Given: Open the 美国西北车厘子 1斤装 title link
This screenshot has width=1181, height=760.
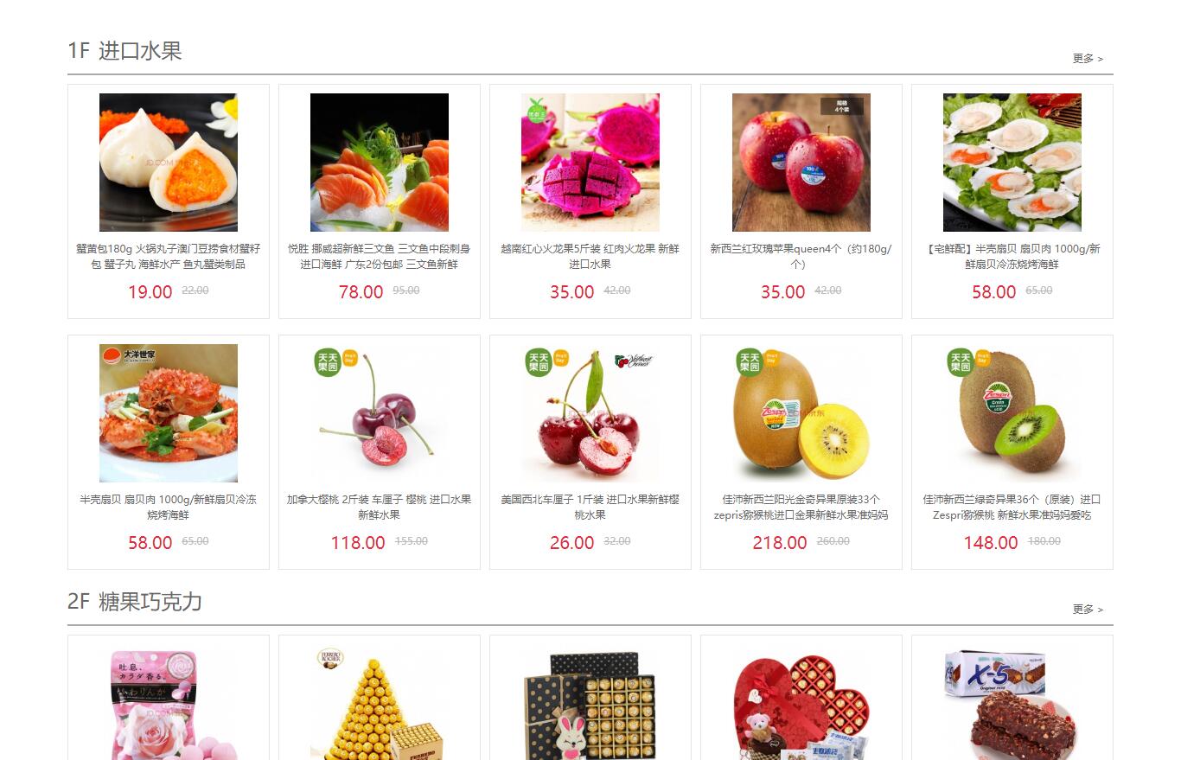Looking at the screenshot, I should tap(590, 508).
